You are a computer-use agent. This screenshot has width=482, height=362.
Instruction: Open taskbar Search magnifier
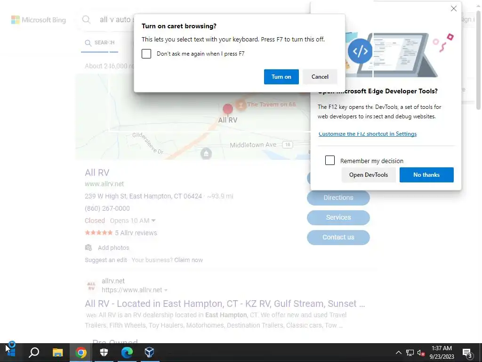click(34, 353)
